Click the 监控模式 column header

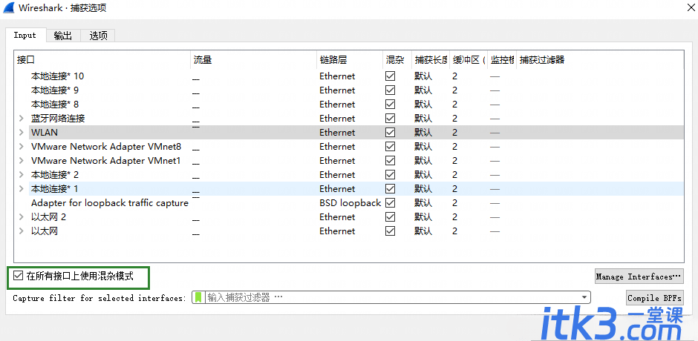pos(502,59)
